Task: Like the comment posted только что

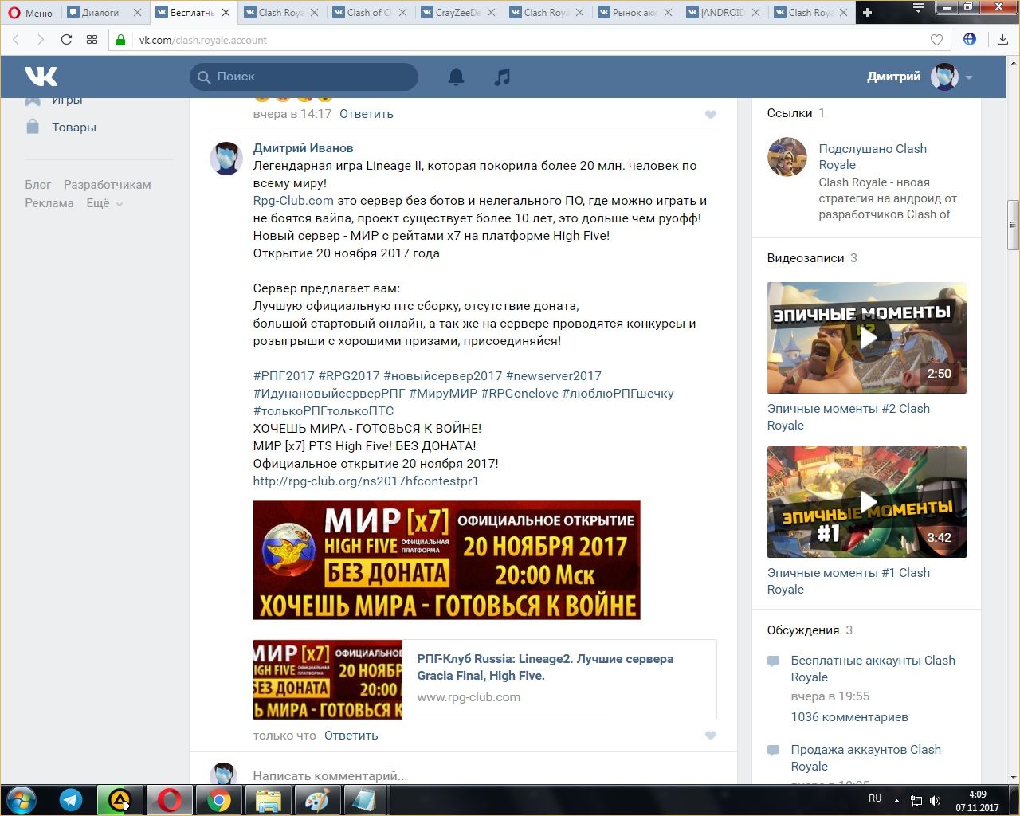Action: tap(711, 736)
